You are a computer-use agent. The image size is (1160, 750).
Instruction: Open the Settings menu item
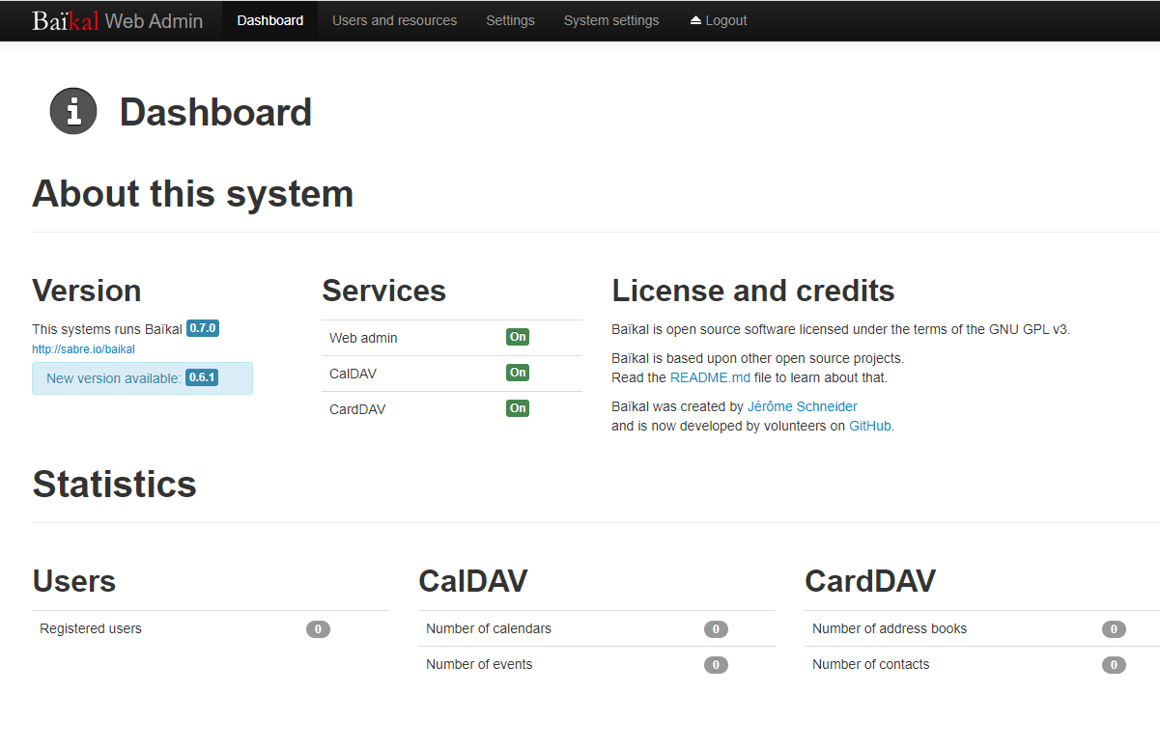(x=510, y=20)
